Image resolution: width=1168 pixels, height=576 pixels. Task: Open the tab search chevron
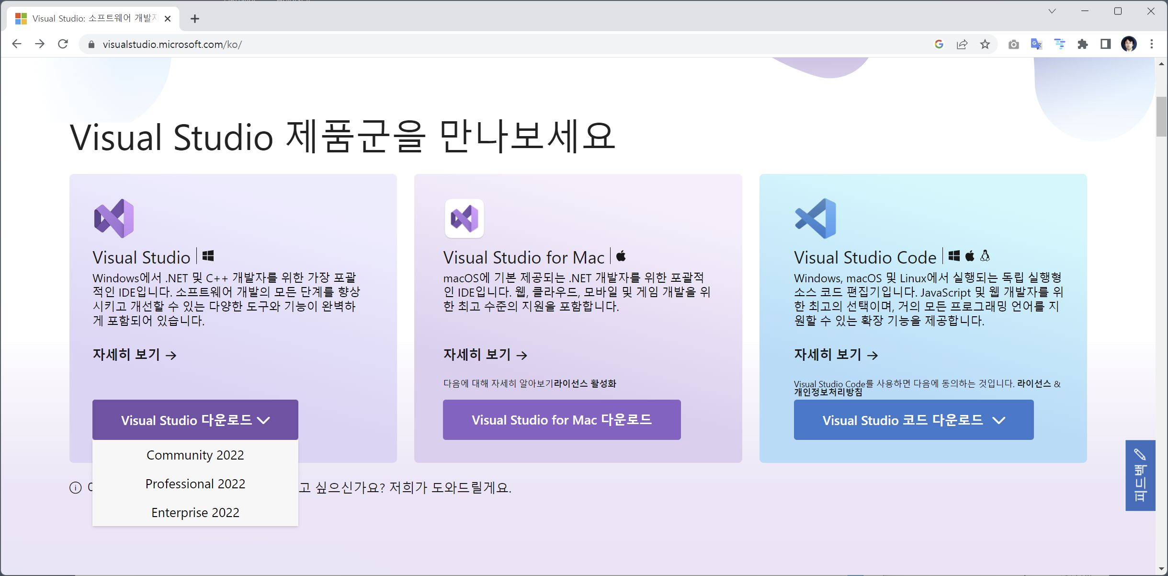pos(1052,11)
